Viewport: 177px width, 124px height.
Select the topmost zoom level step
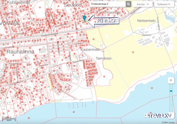pos(171,85)
